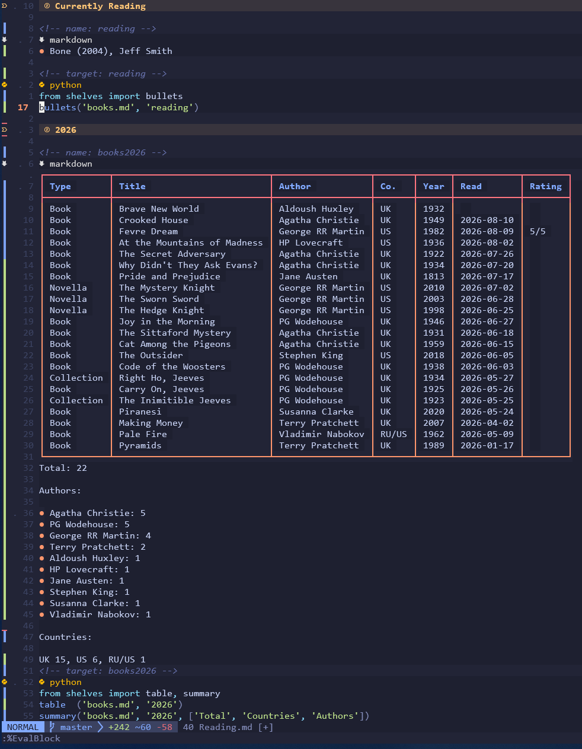
Task: Click the summary('books.md', '2026', ...) code line
Action: tap(204, 716)
